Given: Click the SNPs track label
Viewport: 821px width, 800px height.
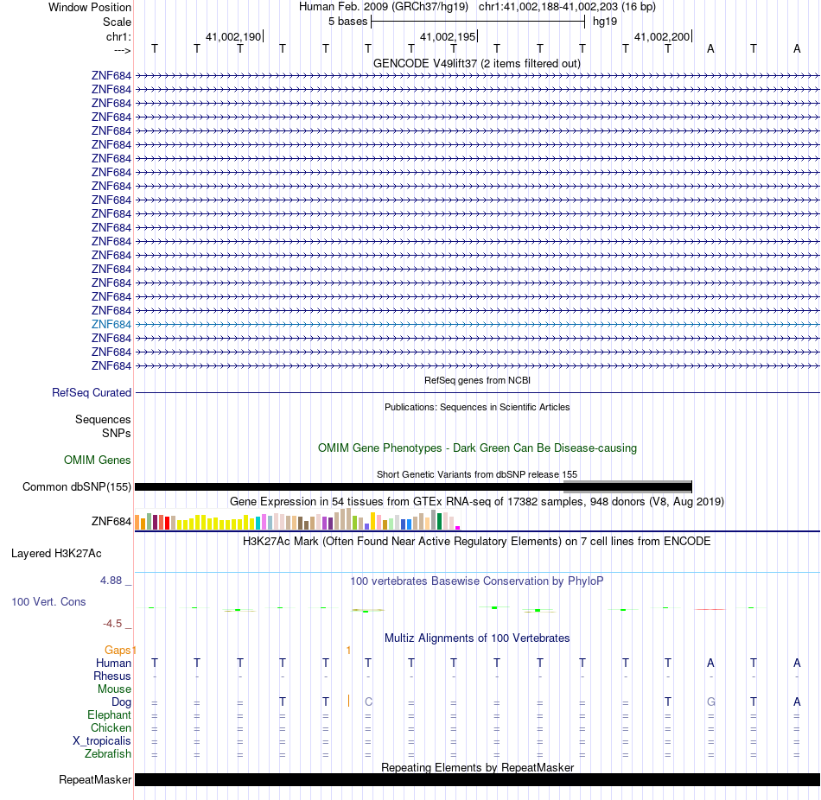Looking at the screenshot, I should click(117, 434).
